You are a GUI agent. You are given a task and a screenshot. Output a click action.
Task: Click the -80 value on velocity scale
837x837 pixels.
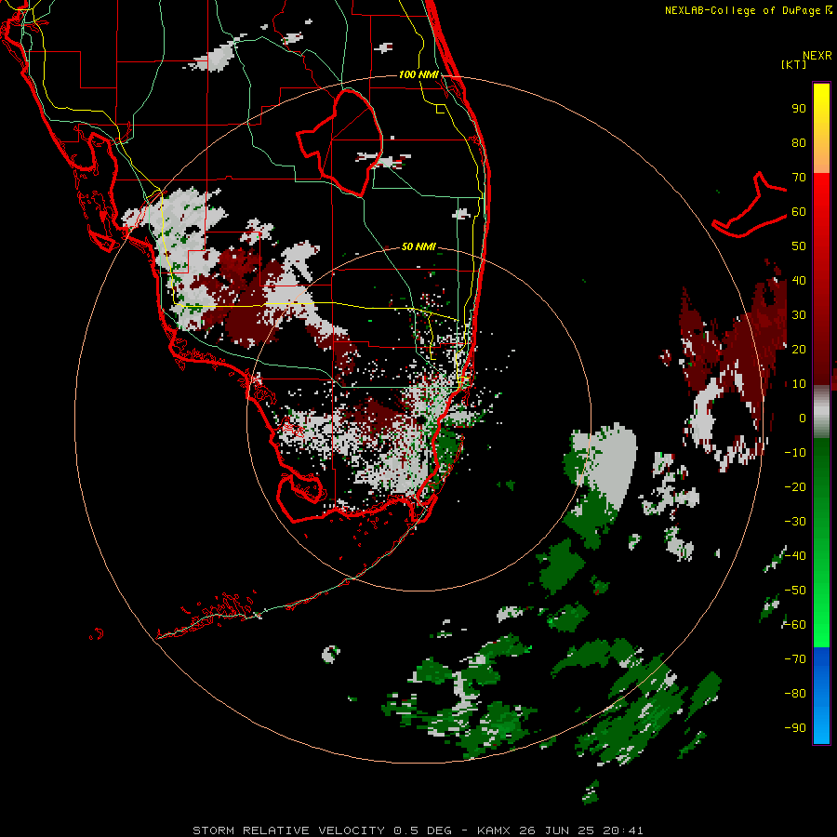(x=795, y=694)
